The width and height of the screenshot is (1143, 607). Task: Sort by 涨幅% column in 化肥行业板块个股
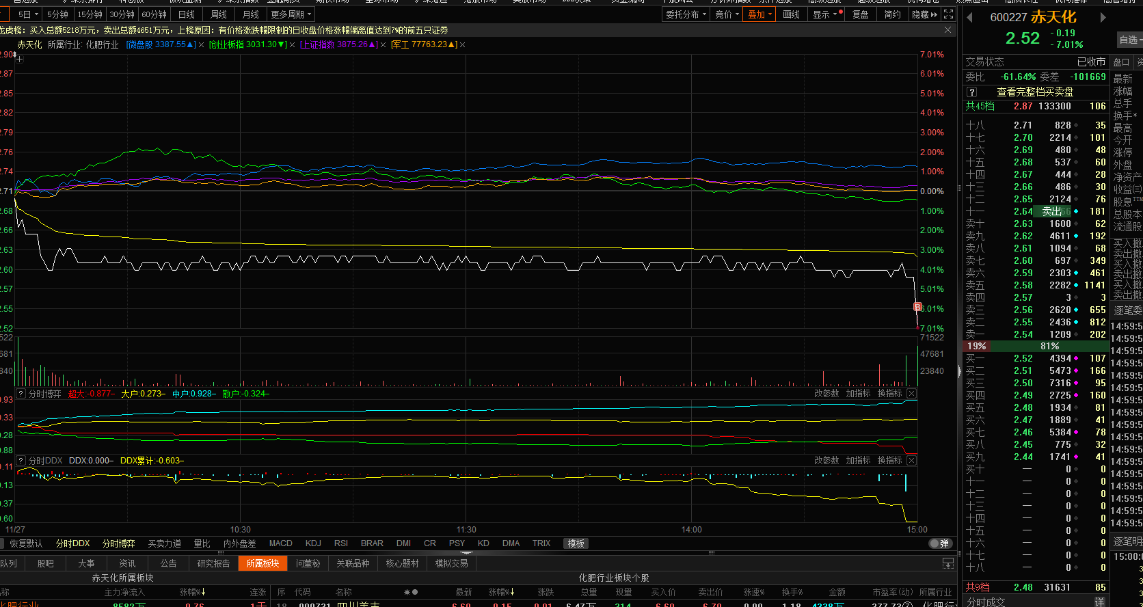point(500,592)
